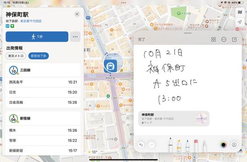Tap the map thumbnail in link card
This screenshot has width=247, height=162.
pyautogui.click(x=202, y=119)
